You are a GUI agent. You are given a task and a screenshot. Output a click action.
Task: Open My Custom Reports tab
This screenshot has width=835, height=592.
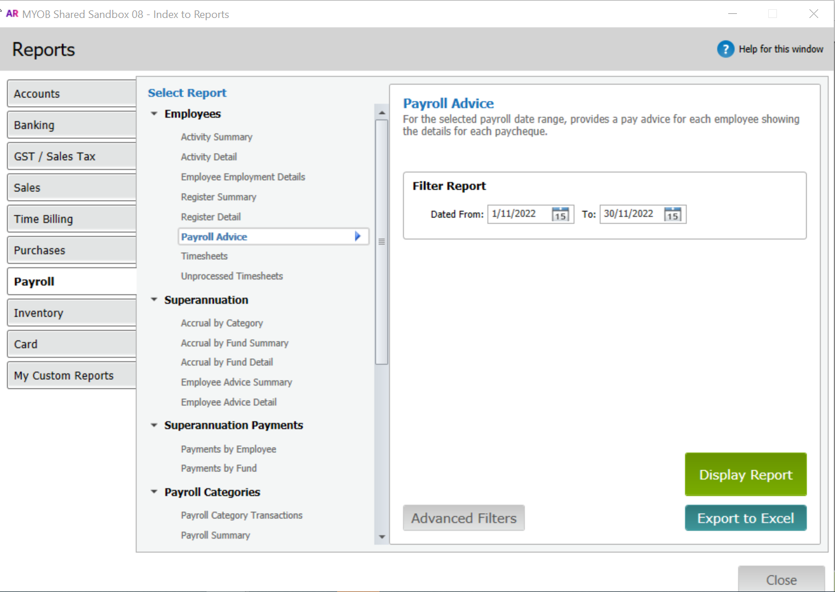pos(72,375)
